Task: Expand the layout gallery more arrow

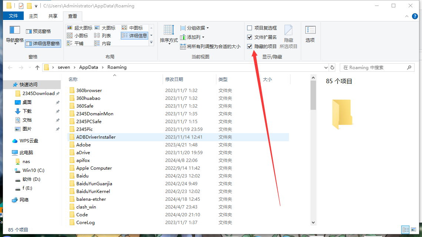Action: pos(151,43)
